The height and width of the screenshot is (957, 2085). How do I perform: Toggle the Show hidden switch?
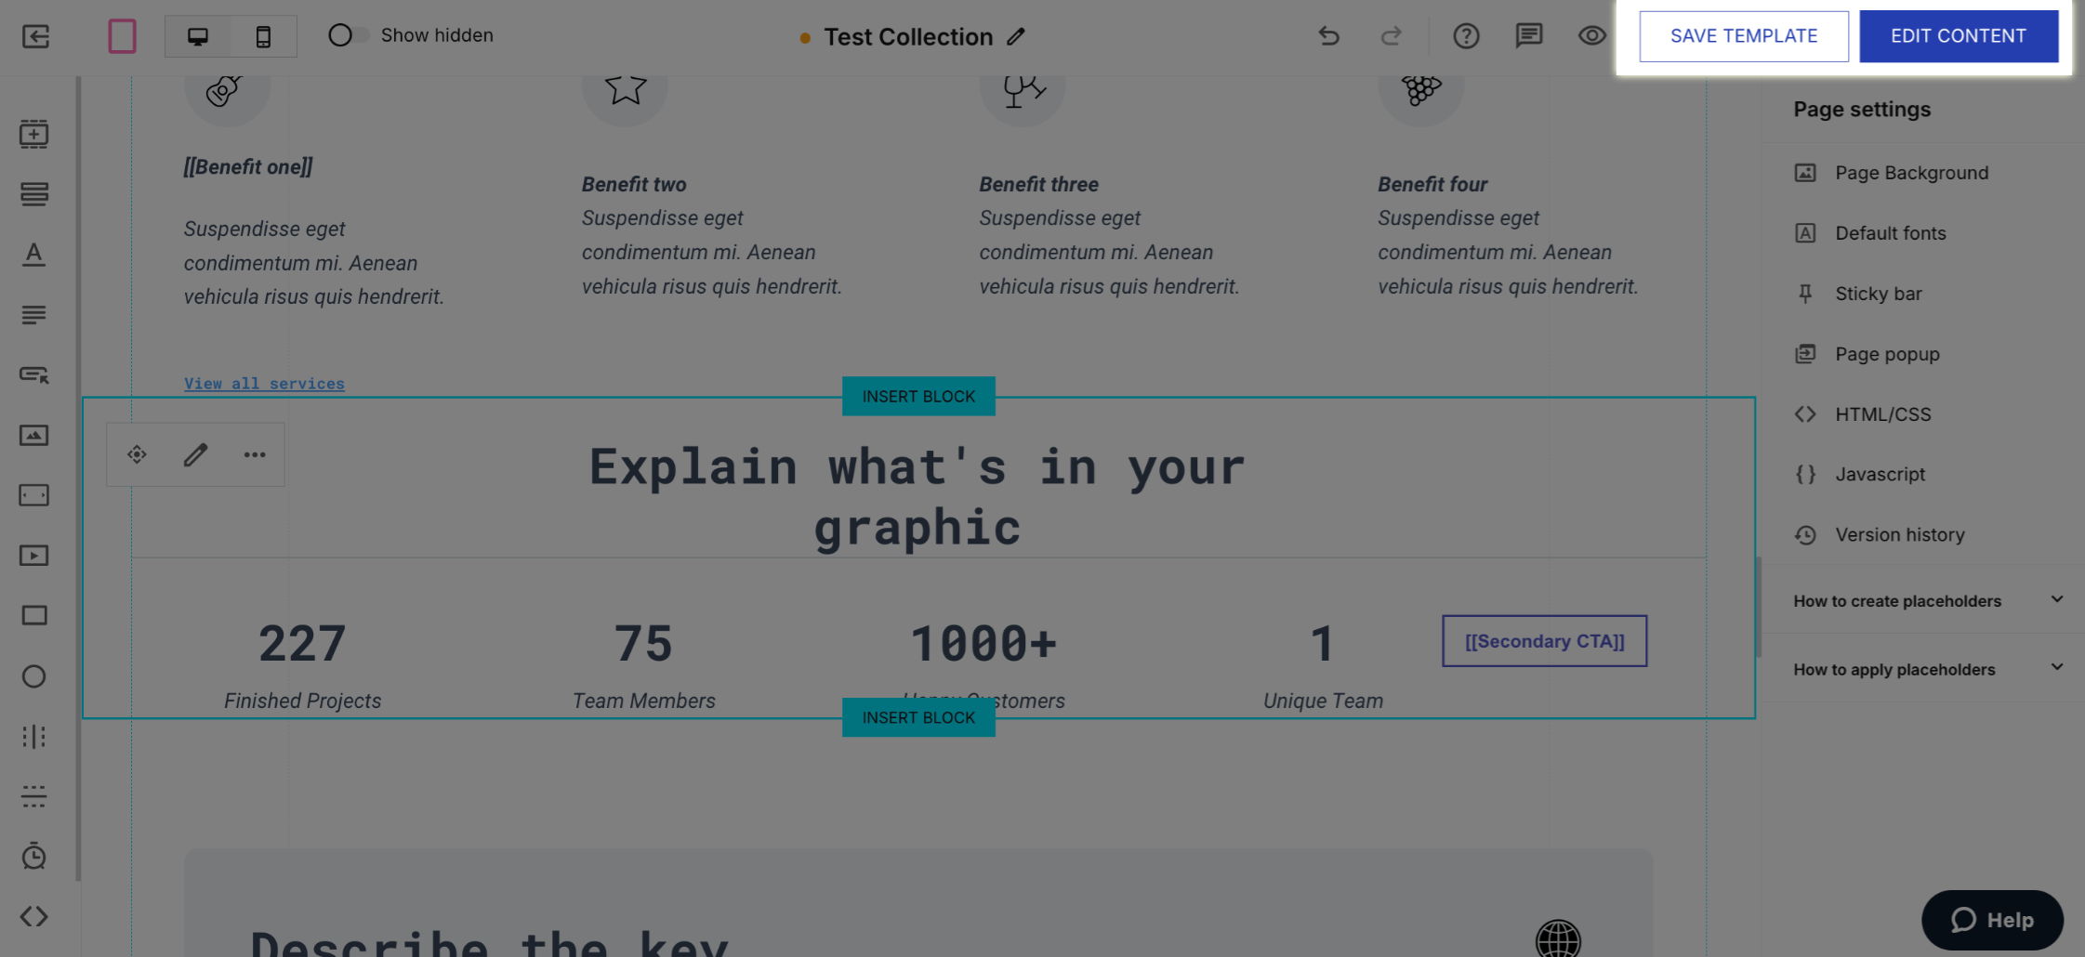pyautogui.click(x=348, y=35)
